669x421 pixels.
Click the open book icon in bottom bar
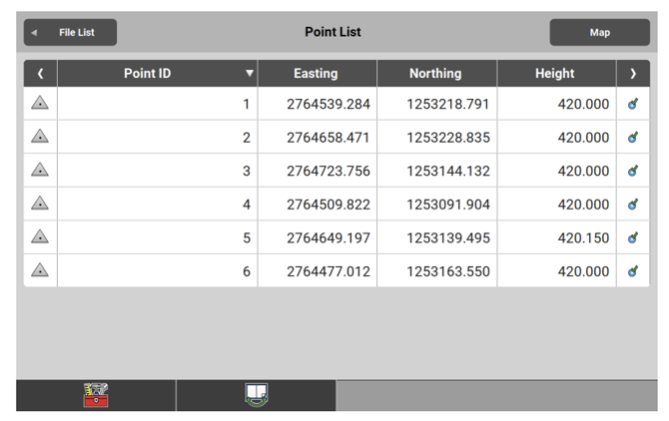click(x=256, y=395)
